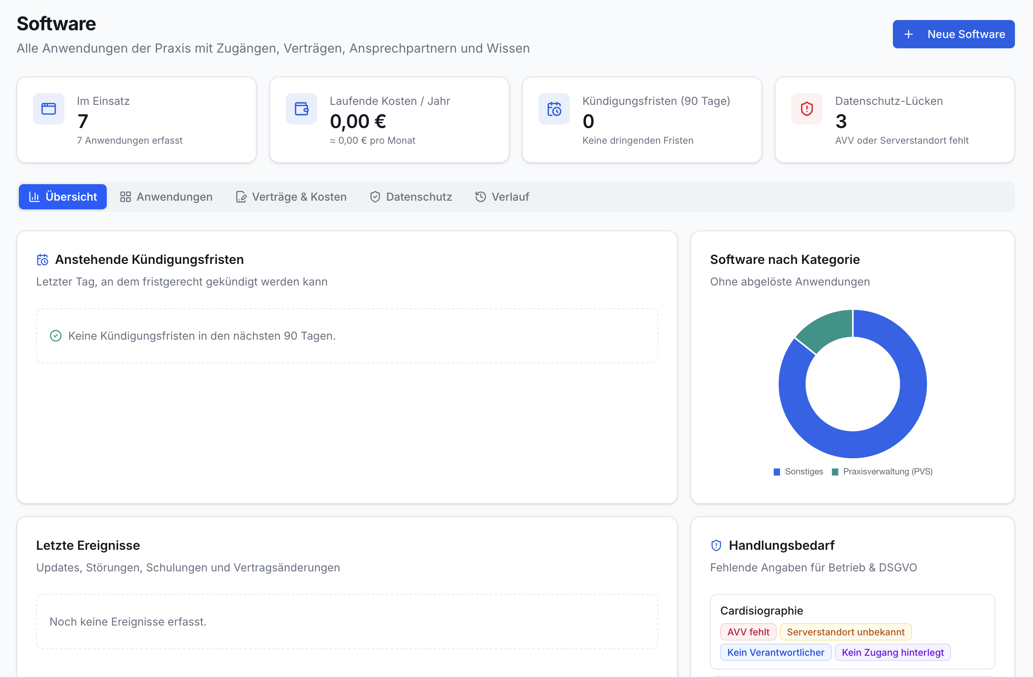The width and height of the screenshot is (1033, 677).
Task: Click the Software nach Kategorie heading
Action: click(x=785, y=260)
